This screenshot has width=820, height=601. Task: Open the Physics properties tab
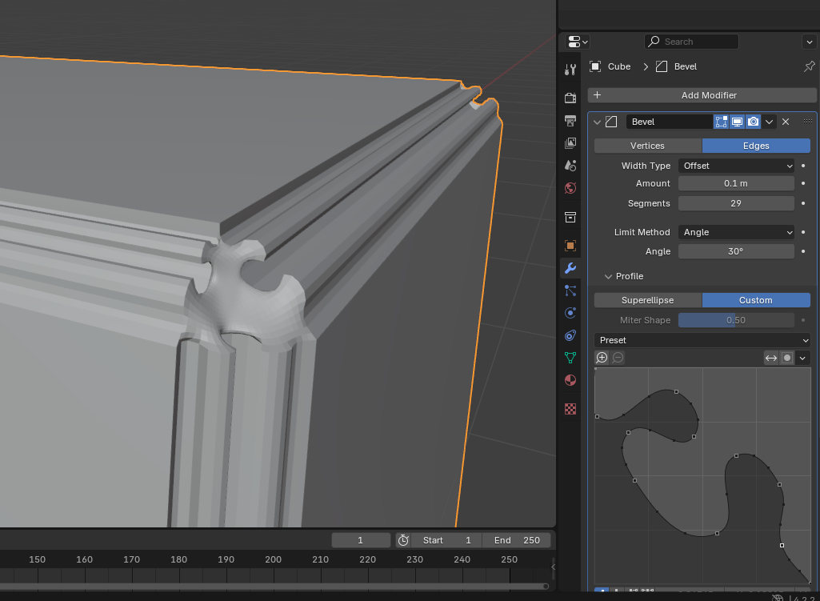tap(570, 313)
